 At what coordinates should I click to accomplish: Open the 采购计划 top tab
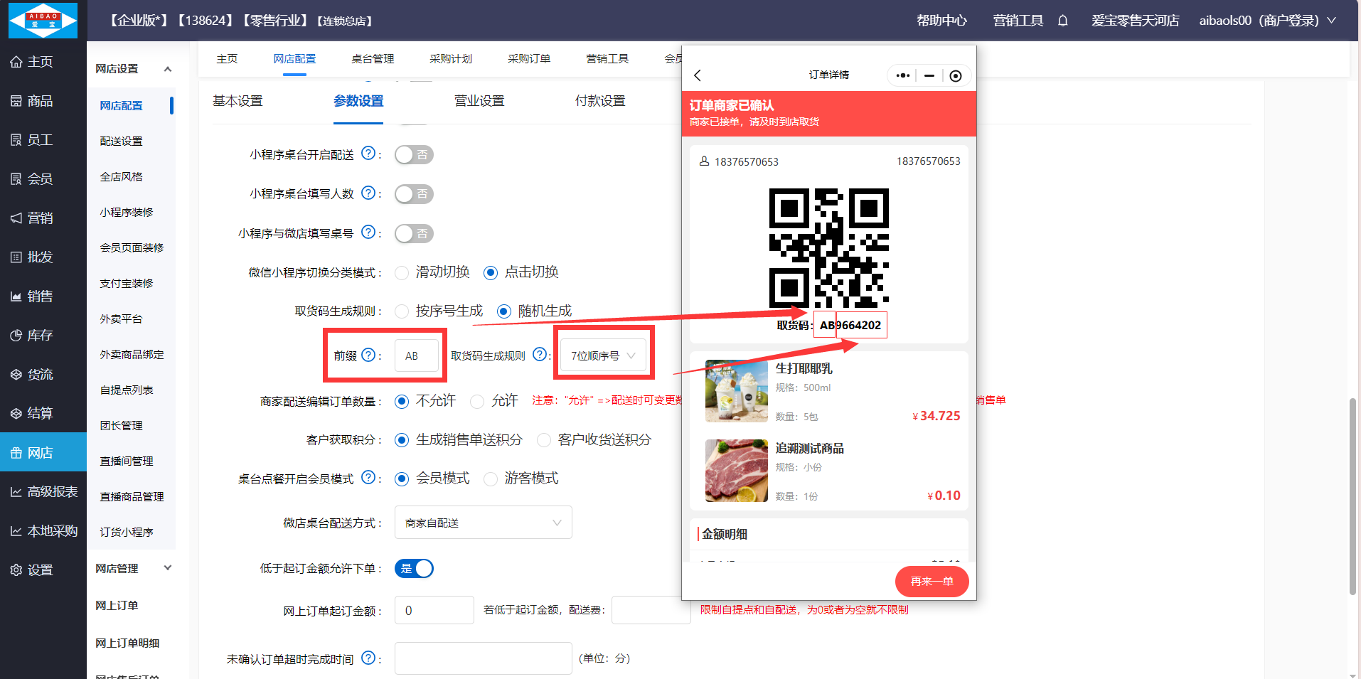pyautogui.click(x=451, y=59)
